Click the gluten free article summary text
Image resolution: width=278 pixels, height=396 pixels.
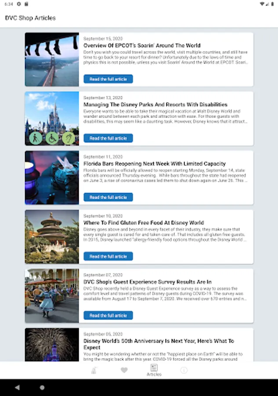(x=165, y=235)
